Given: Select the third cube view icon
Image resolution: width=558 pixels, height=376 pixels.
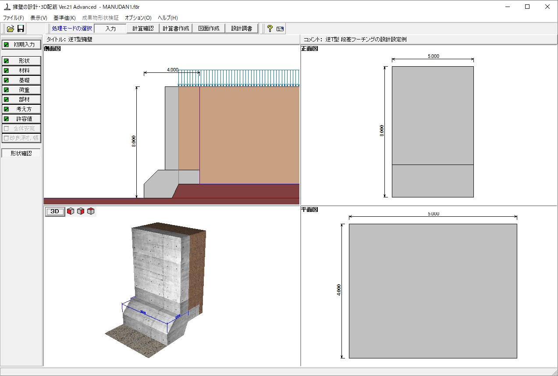Looking at the screenshot, I should click(x=91, y=211).
